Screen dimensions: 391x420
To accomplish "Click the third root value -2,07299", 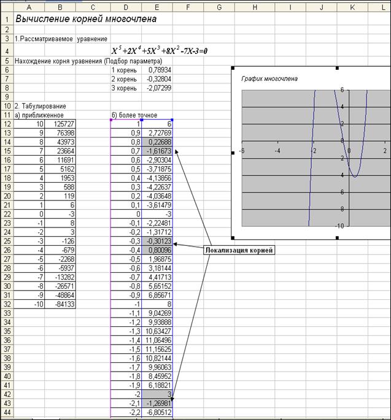I will [x=157, y=88].
